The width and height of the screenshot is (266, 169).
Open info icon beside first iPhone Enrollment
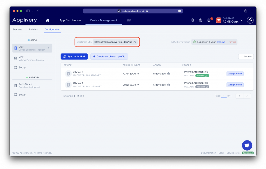(207, 72)
